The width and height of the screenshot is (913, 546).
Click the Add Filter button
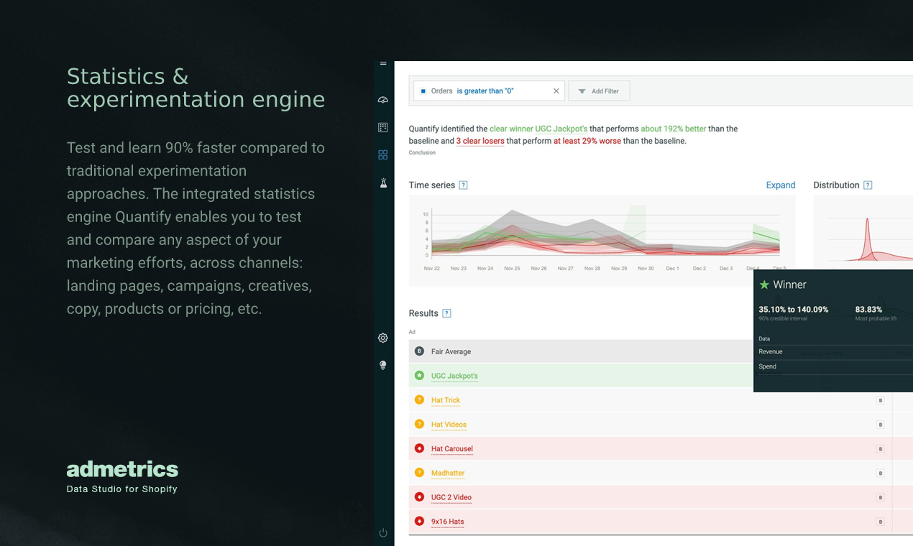(x=599, y=91)
